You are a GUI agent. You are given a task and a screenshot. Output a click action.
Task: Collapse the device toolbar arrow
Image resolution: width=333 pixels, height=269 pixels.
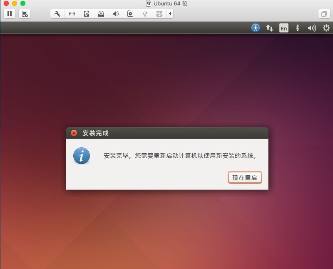tap(170, 14)
